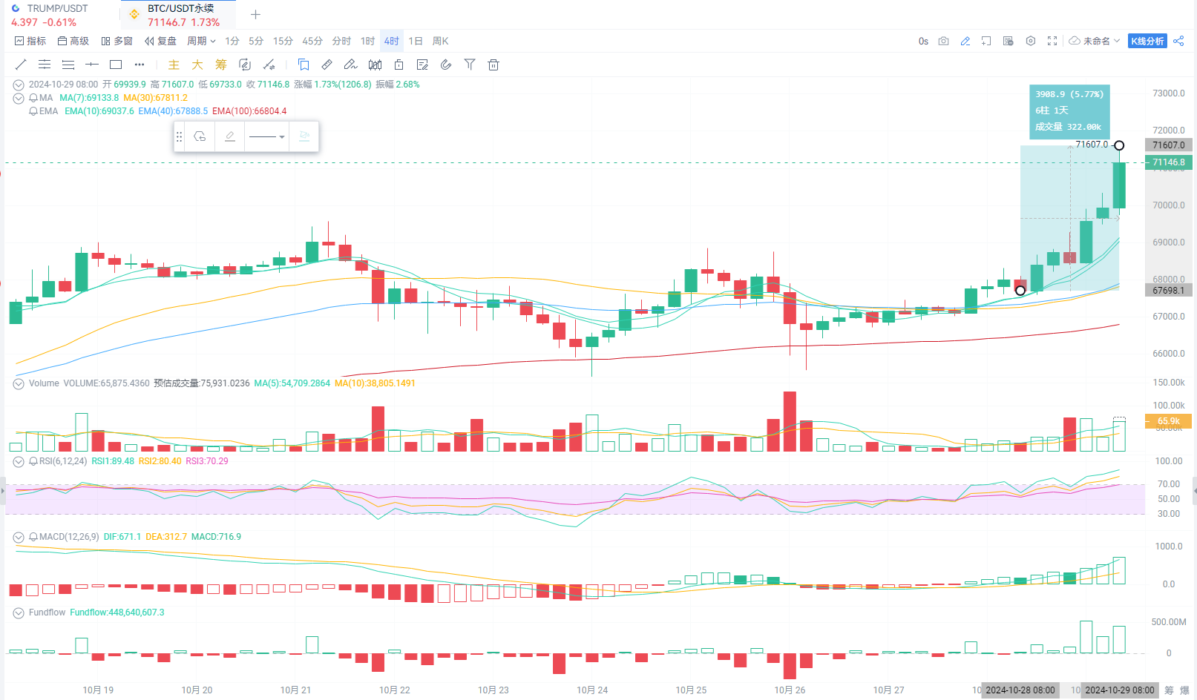Toggle the 大 large-order indicator
The width and height of the screenshot is (1197, 700).
[x=197, y=65]
